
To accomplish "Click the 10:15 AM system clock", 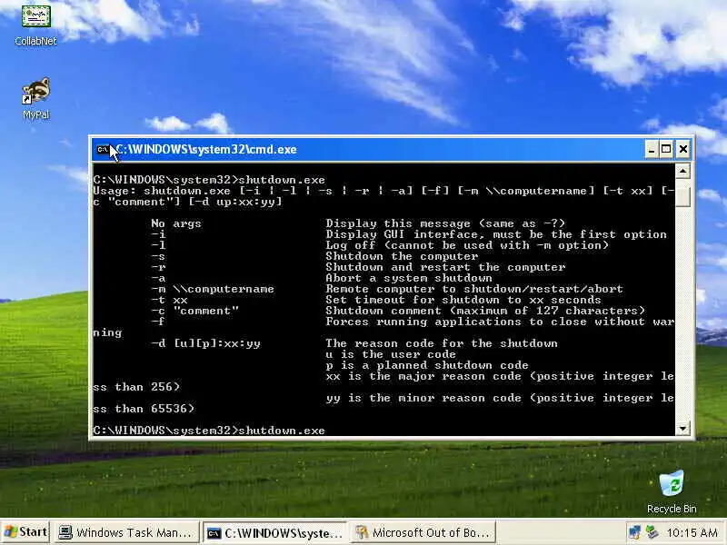I will [x=692, y=532].
